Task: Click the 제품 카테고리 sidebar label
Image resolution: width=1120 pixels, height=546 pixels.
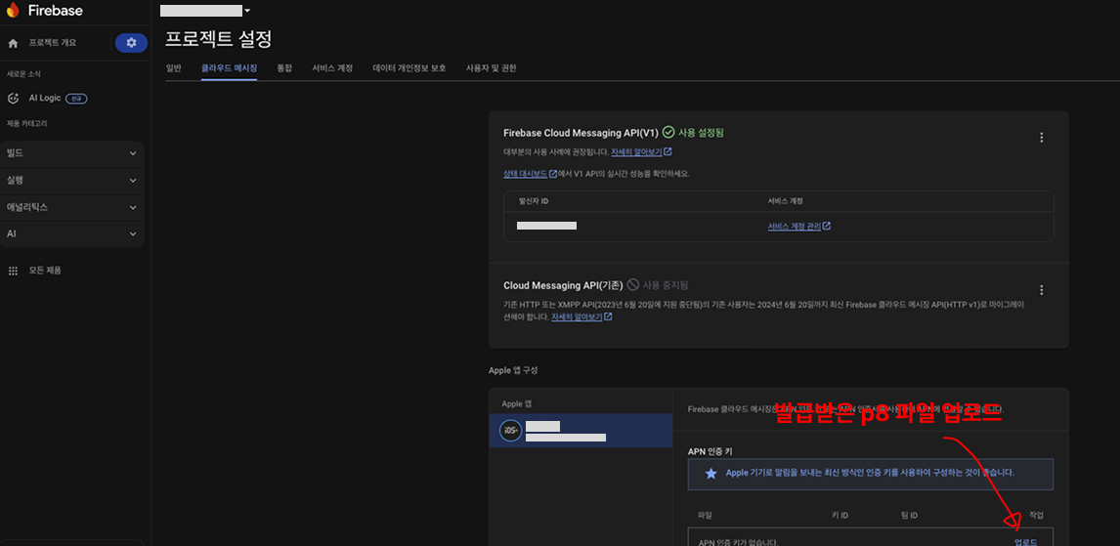Action: tap(27, 123)
